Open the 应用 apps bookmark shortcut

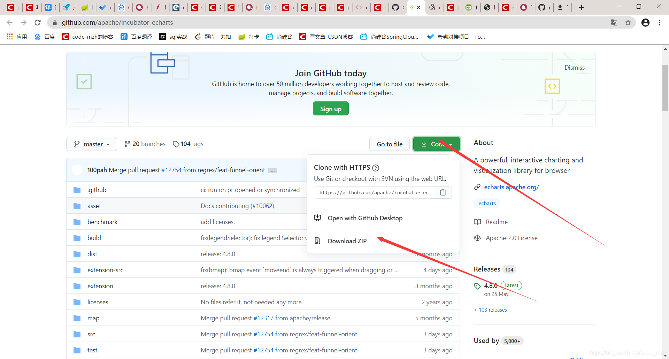[x=17, y=37]
